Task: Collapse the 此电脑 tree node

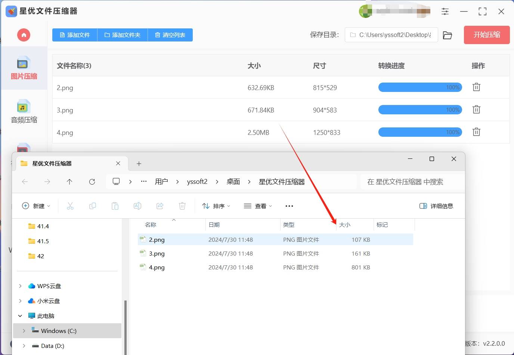Action: click(20, 316)
